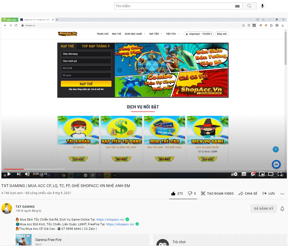Click the CHIA SẺ share button
The width and height of the screenshot is (288, 246).
248,194
